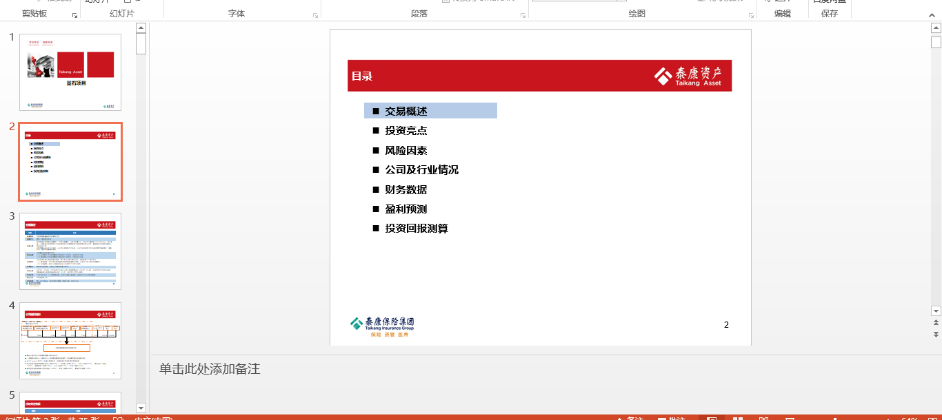Click the slide editor scroll-up arrow
The height and width of the screenshot is (420, 942).
936,28
